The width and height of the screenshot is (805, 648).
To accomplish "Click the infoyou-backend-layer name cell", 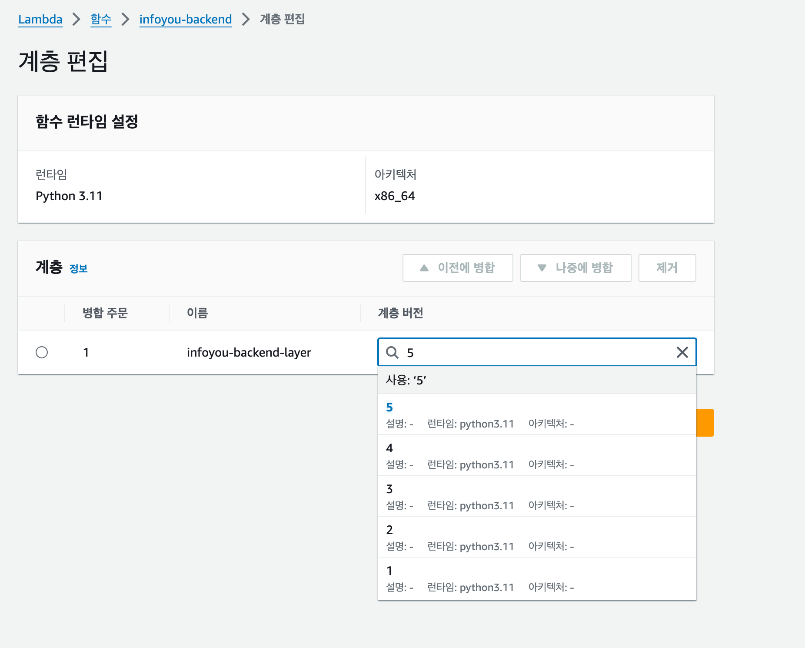I will click(x=249, y=352).
